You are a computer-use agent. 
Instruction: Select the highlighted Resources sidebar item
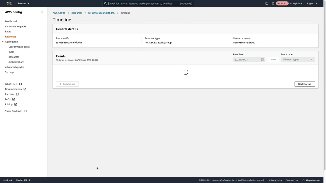coord(10,37)
